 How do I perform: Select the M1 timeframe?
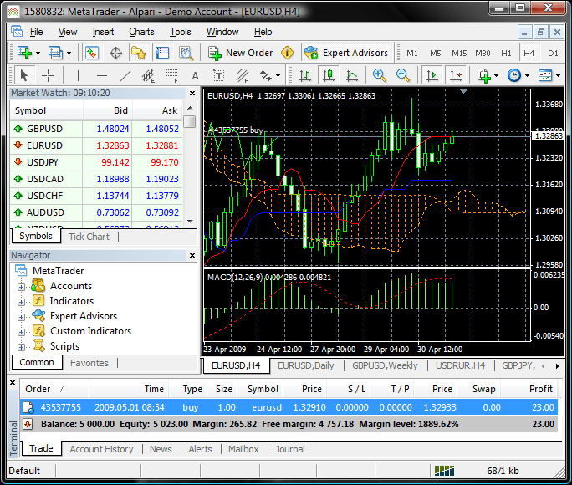pyautogui.click(x=411, y=54)
